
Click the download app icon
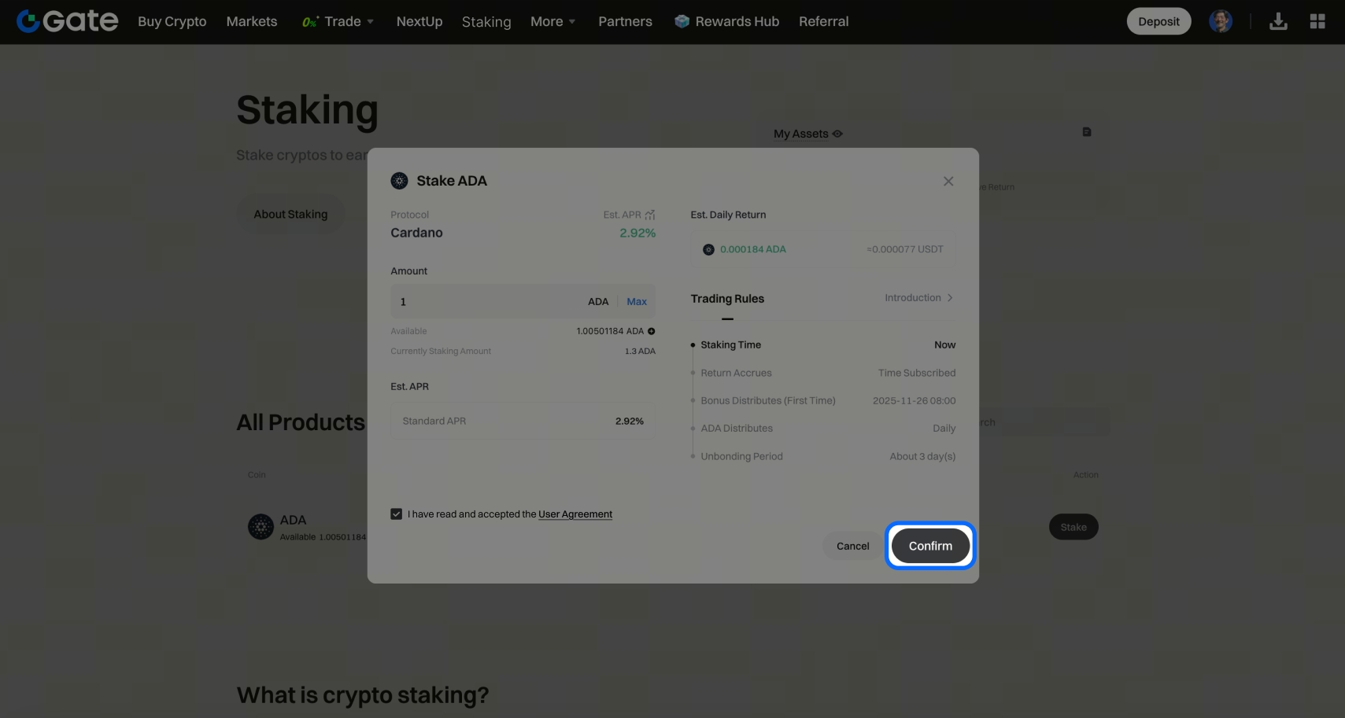point(1278,21)
